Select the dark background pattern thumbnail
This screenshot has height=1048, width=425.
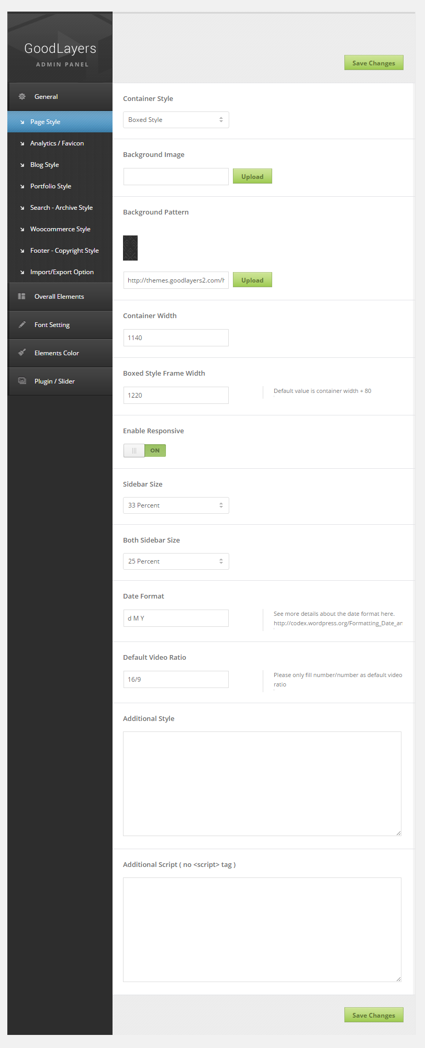click(130, 248)
